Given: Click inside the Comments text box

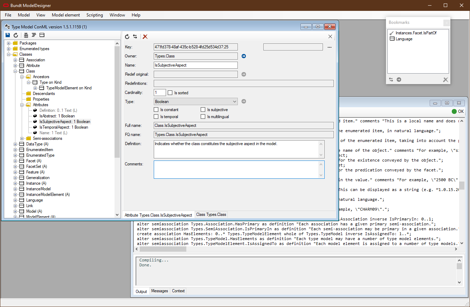Looking at the screenshot, I should pos(236,170).
